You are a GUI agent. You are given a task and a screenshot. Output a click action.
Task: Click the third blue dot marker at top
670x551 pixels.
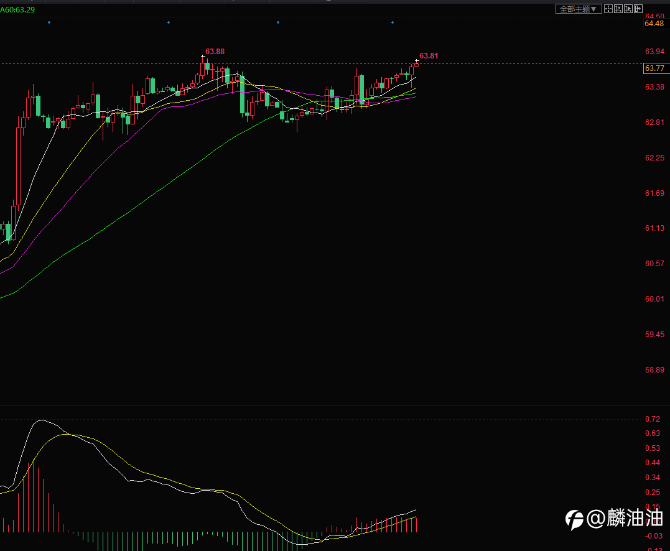point(278,22)
